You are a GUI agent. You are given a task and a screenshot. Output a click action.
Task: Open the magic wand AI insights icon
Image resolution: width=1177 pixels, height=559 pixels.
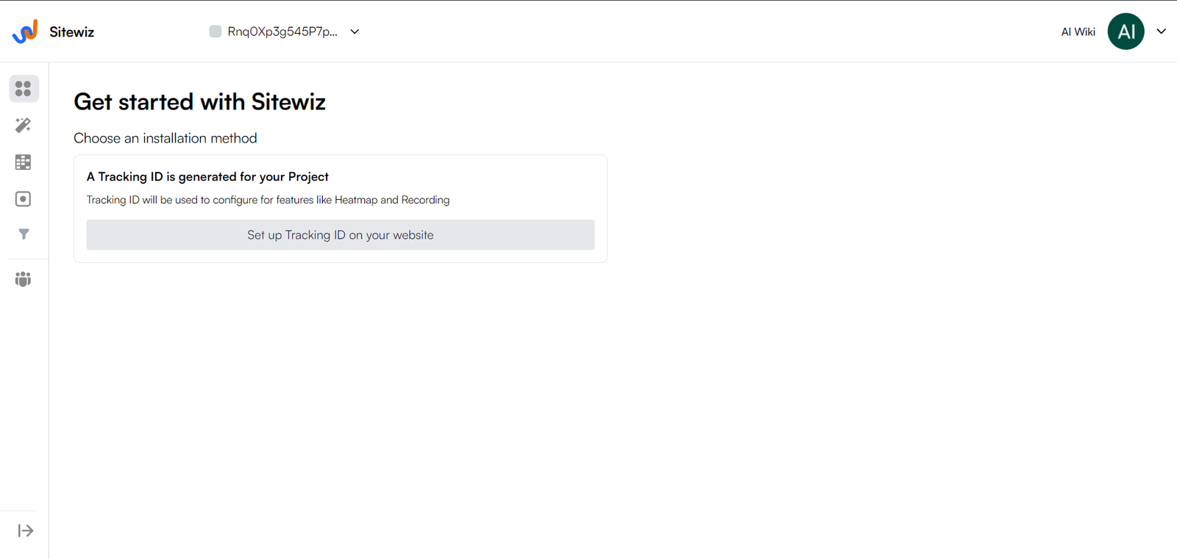point(24,125)
